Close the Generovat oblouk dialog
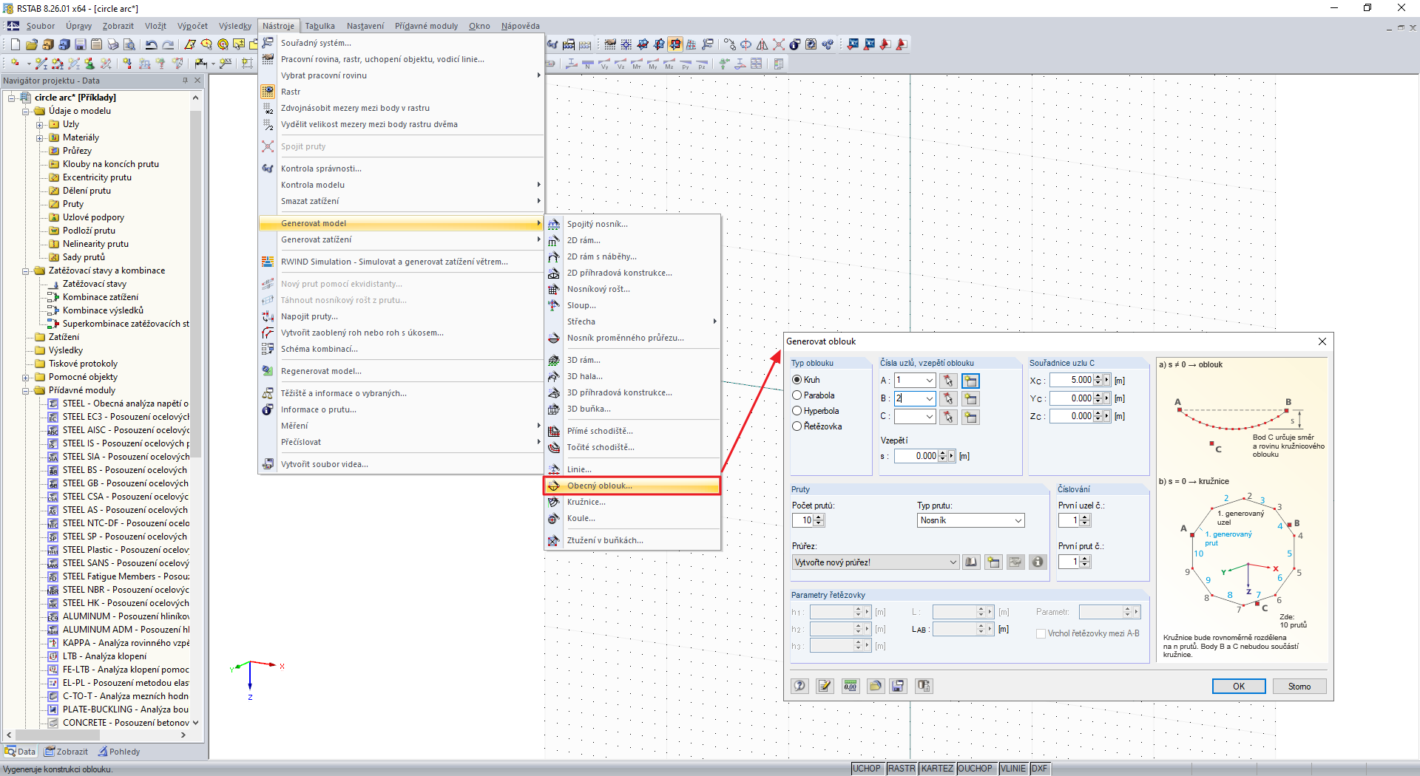 pos(1322,341)
